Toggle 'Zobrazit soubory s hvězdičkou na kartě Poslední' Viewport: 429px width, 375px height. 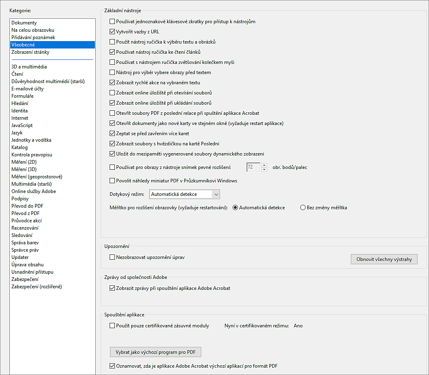[112, 144]
